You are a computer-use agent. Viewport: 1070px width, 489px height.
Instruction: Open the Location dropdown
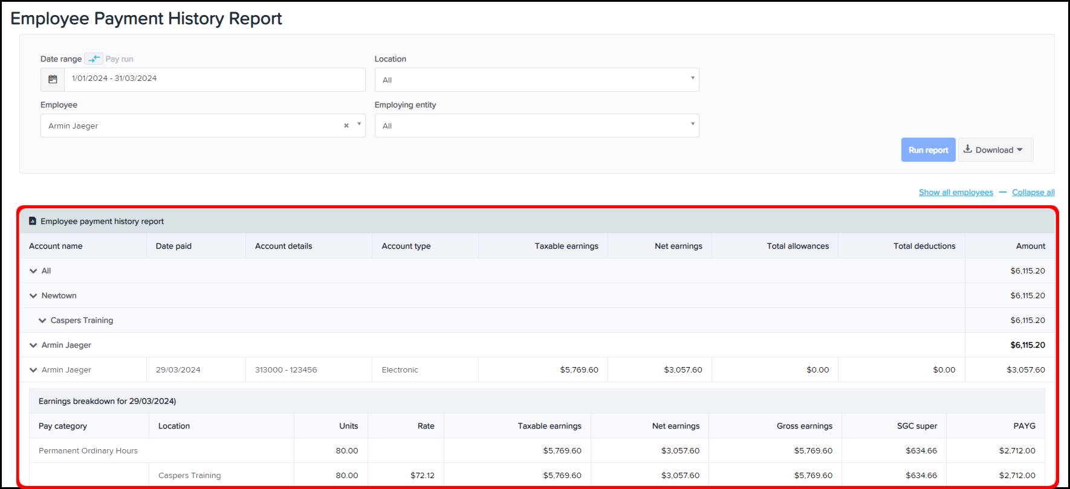536,80
